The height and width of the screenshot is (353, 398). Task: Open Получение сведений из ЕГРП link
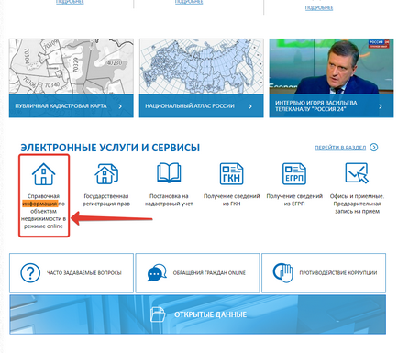coord(294,200)
